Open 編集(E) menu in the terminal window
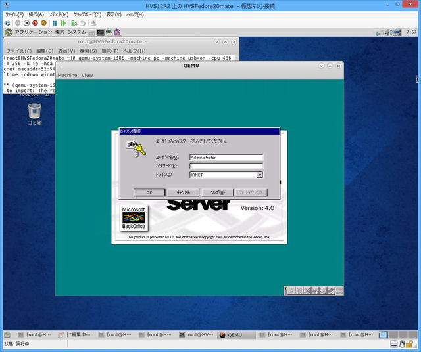This screenshot has height=352, width=421. click(x=45, y=51)
